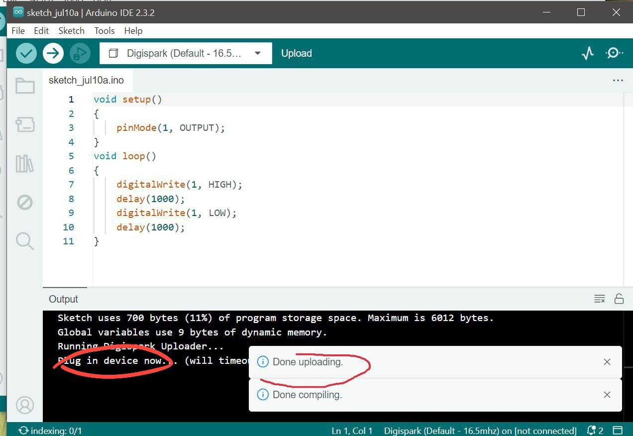Open the Debug sidebar panel
Image resolution: width=633 pixels, height=436 pixels.
[x=25, y=203]
